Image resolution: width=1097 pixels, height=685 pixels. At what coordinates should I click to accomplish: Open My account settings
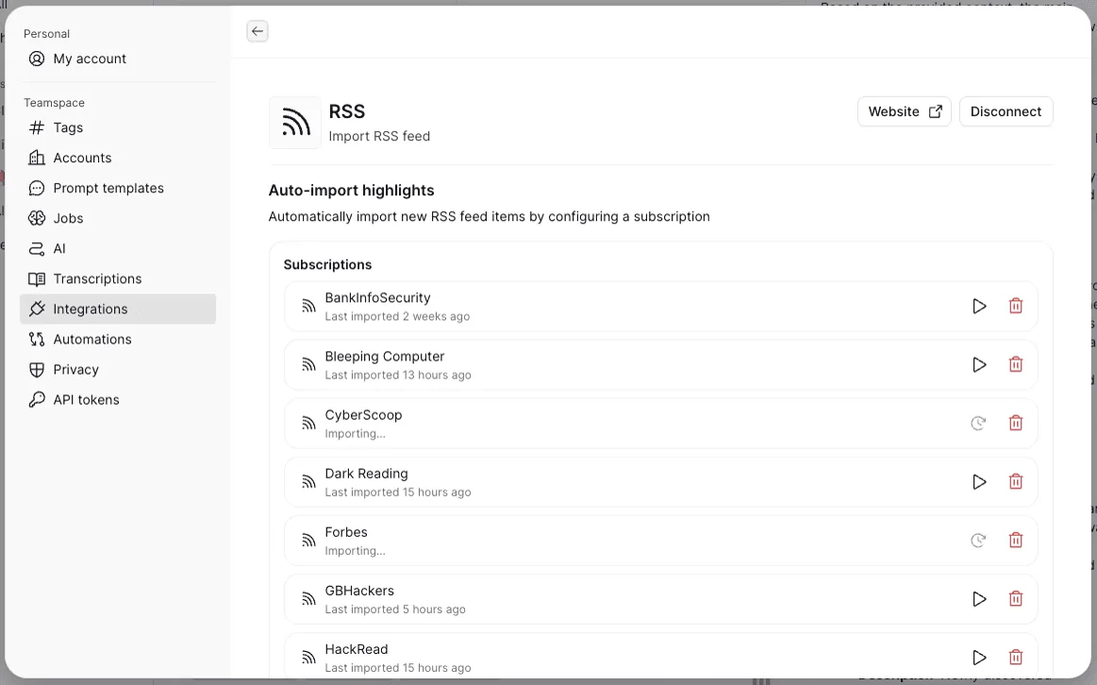(x=118, y=58)
